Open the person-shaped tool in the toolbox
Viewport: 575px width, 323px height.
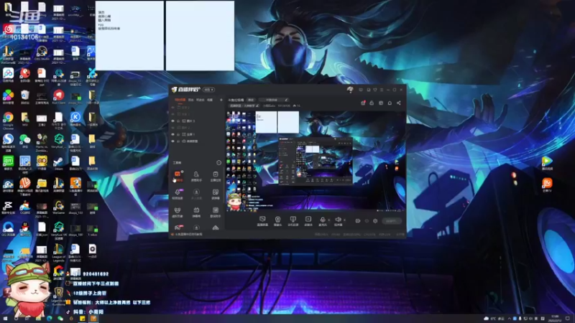click(x=196, y=176)
